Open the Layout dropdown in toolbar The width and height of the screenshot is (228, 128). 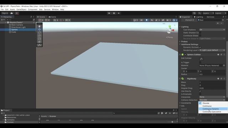click(x=221, y=13)
